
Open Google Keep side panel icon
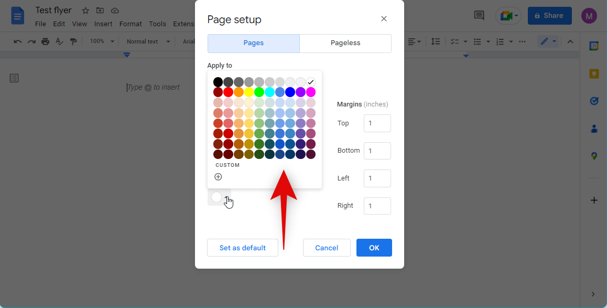pos(594,73)
